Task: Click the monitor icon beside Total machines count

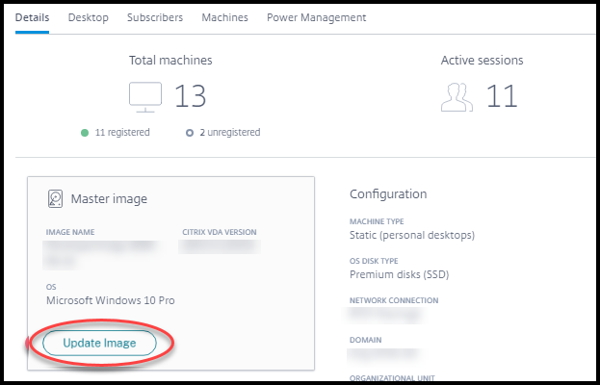Action: (x=145, y=97)
